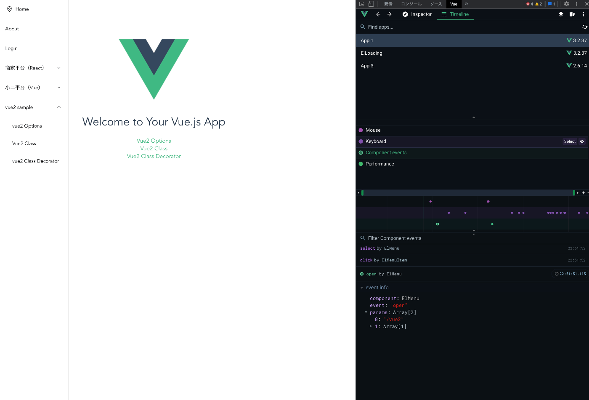
Task: Click the cup-shaped plugins icon
Action: pyautogui.click(x=572, y=14)
